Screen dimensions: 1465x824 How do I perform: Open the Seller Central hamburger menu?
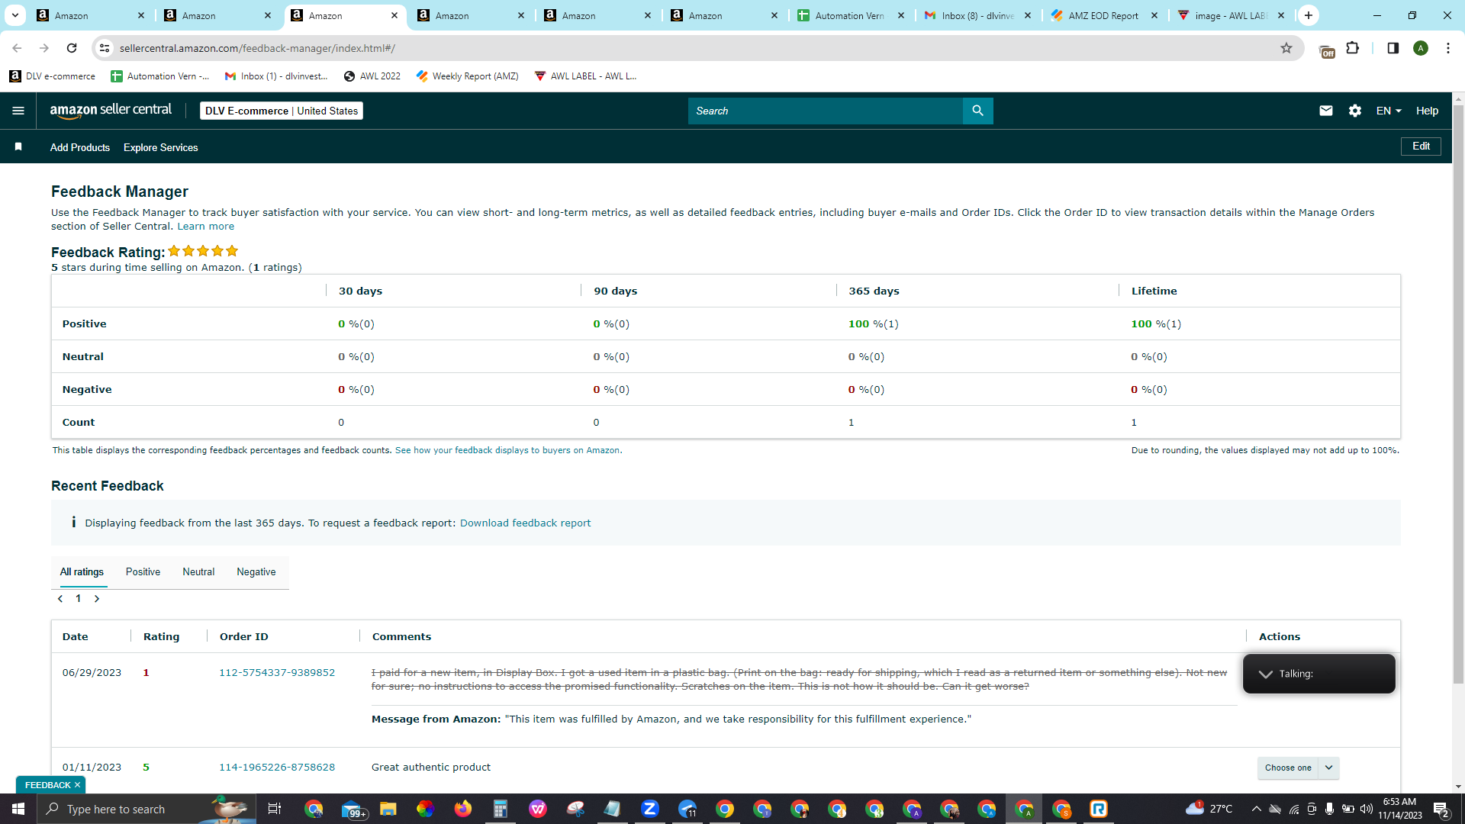tap(18, 111)
